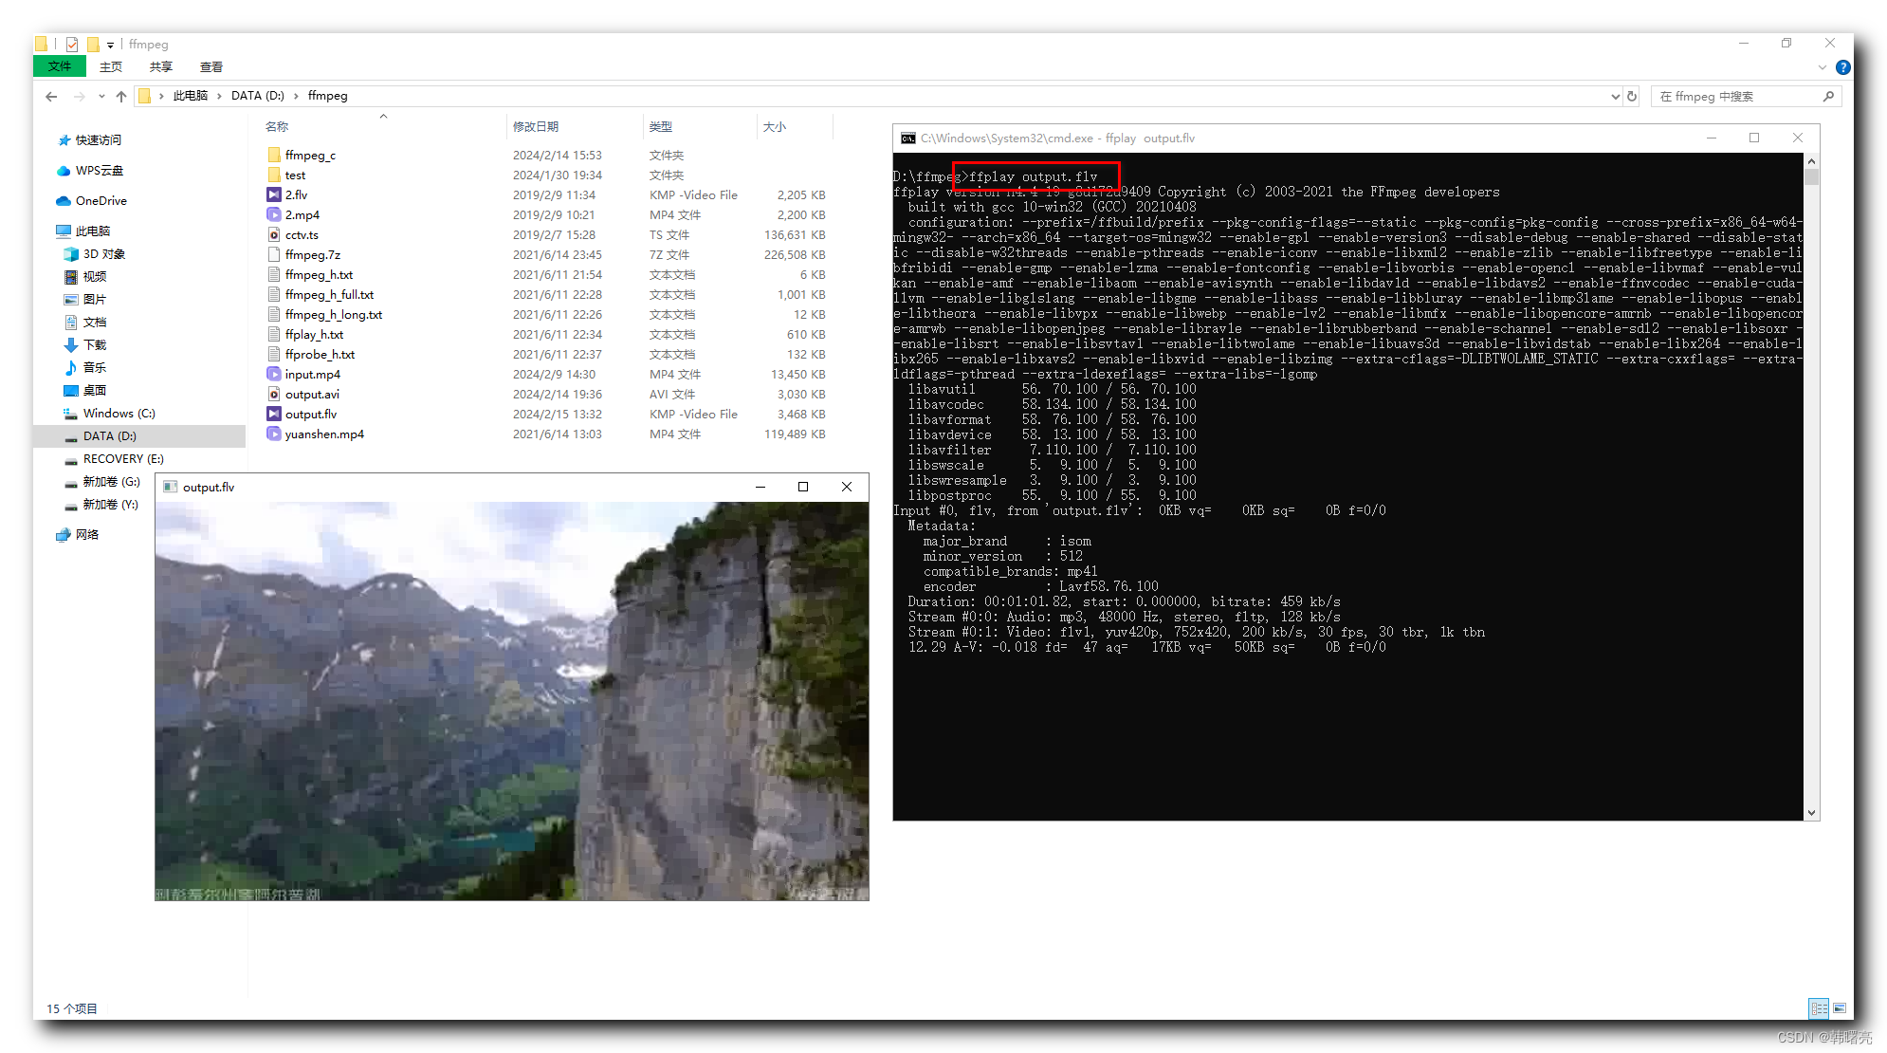Navigate to DATA (D:) via the breadcrumb
The image size is (1887, 1053).
click(258, 95)
